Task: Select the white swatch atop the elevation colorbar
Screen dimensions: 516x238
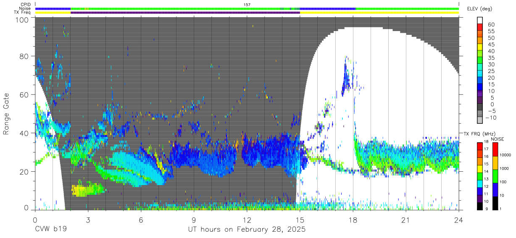Action: (x=480, y=21)
